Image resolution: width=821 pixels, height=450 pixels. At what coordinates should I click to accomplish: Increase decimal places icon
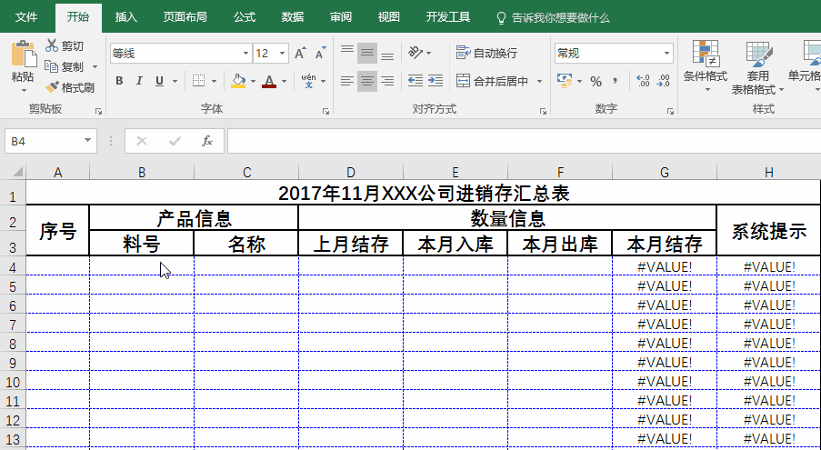[x=643, y=81]
